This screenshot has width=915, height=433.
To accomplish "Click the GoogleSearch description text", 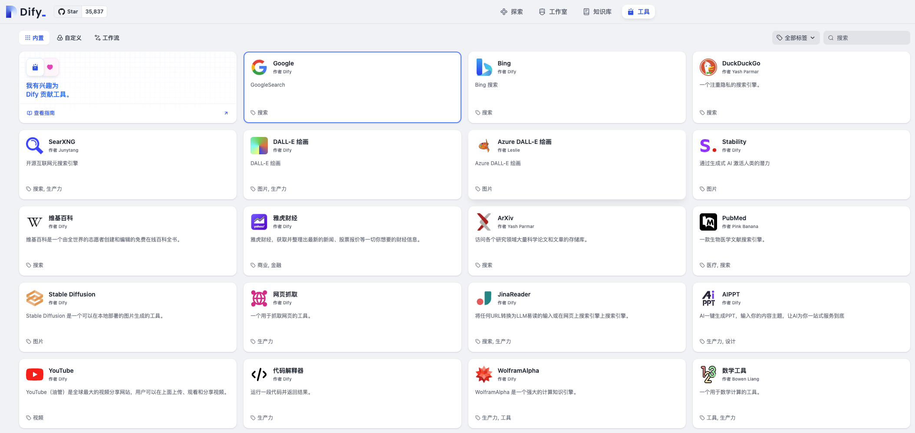I will 267,85.
